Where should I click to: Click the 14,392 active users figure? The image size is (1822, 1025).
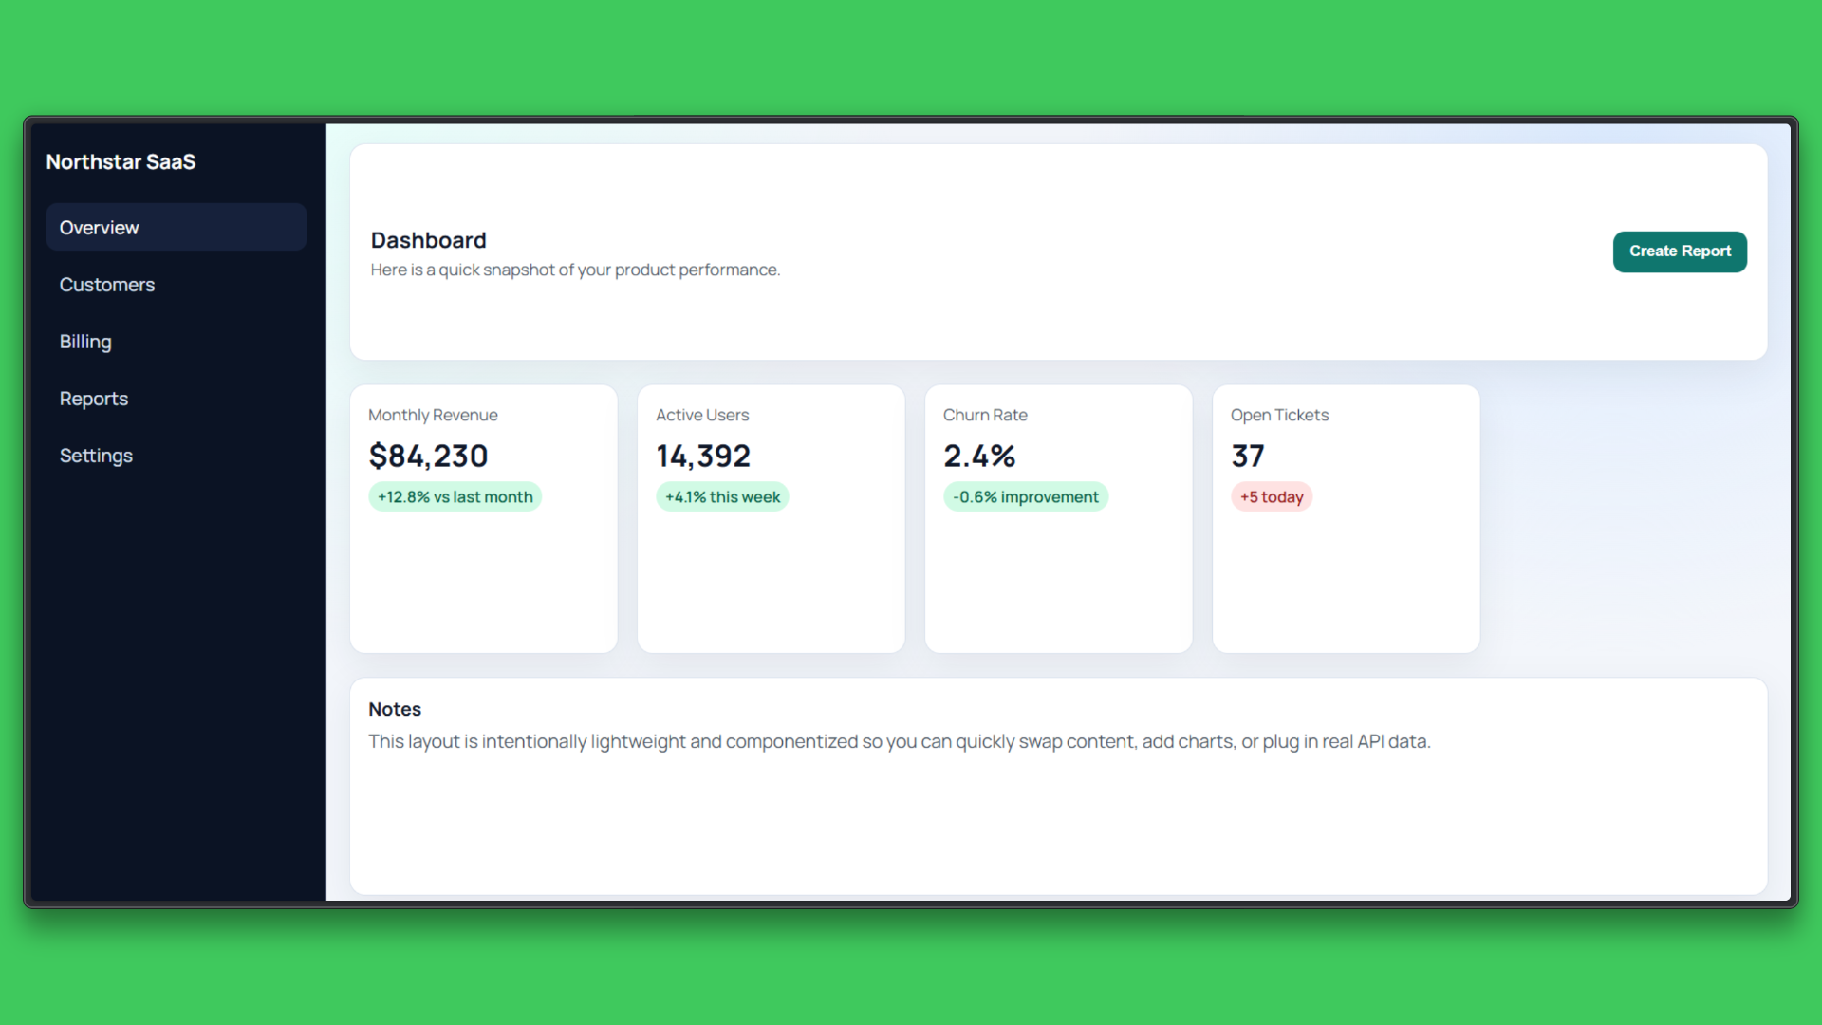pos(703,457)
